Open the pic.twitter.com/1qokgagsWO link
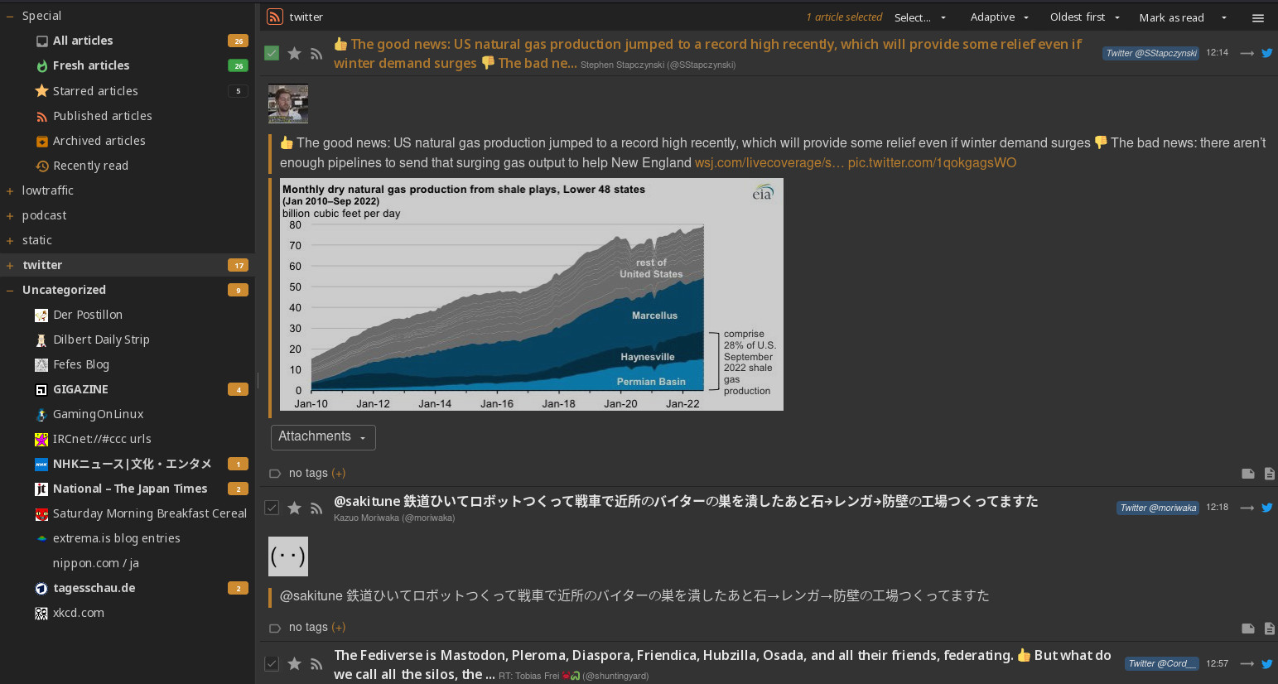1278x684 pixels. 932,163
